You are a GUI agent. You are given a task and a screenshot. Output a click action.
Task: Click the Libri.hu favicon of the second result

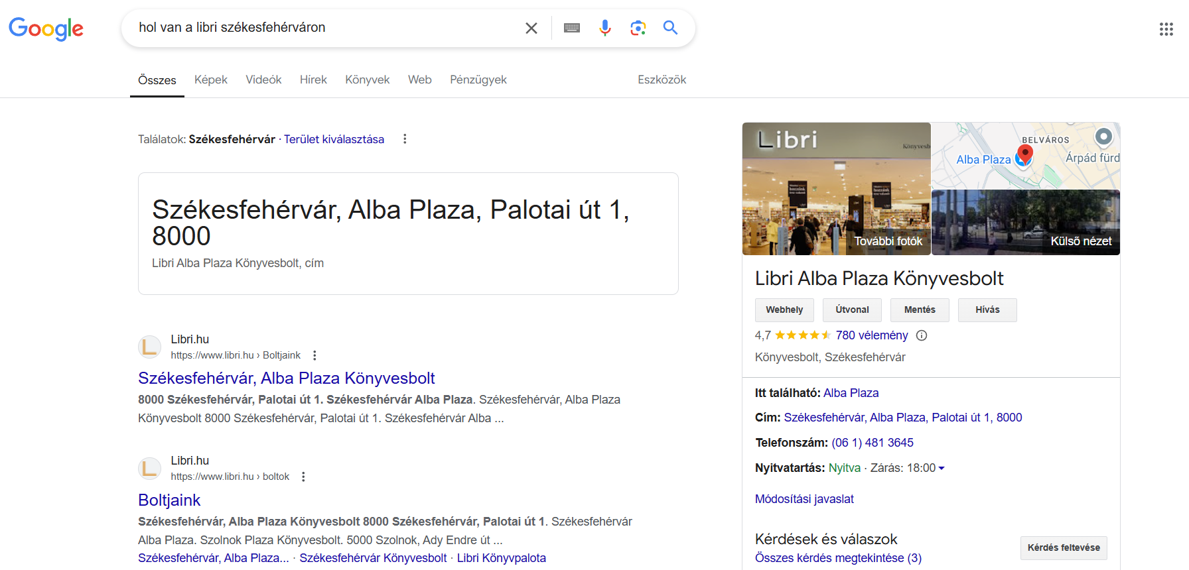(x=150, y=468)
